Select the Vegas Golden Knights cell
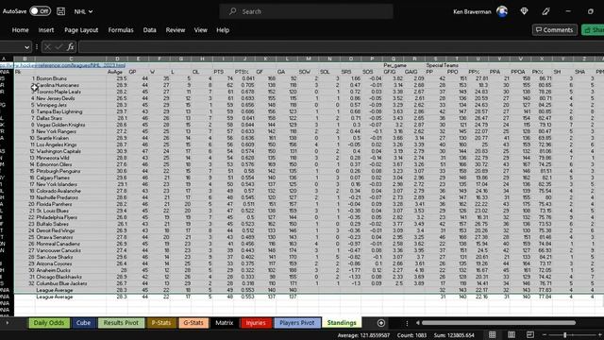Viewport: 604px width, 340px height. coord(71,125)
